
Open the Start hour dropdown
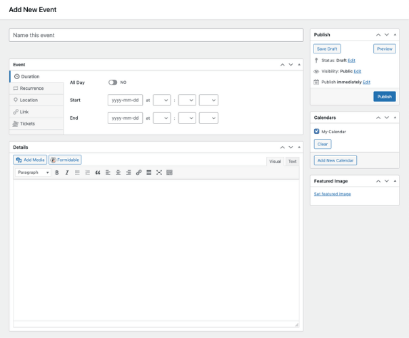162,100
